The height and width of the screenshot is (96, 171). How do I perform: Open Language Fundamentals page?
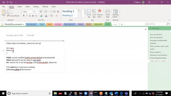click(x=158, y=40)
